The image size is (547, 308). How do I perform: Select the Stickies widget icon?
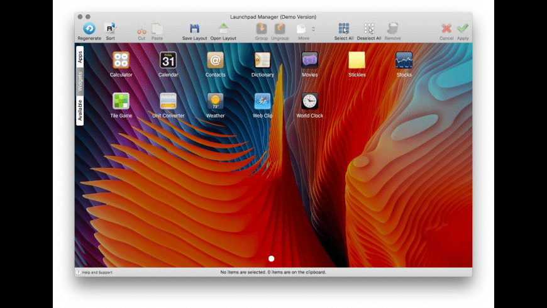[x=356, y=60]
